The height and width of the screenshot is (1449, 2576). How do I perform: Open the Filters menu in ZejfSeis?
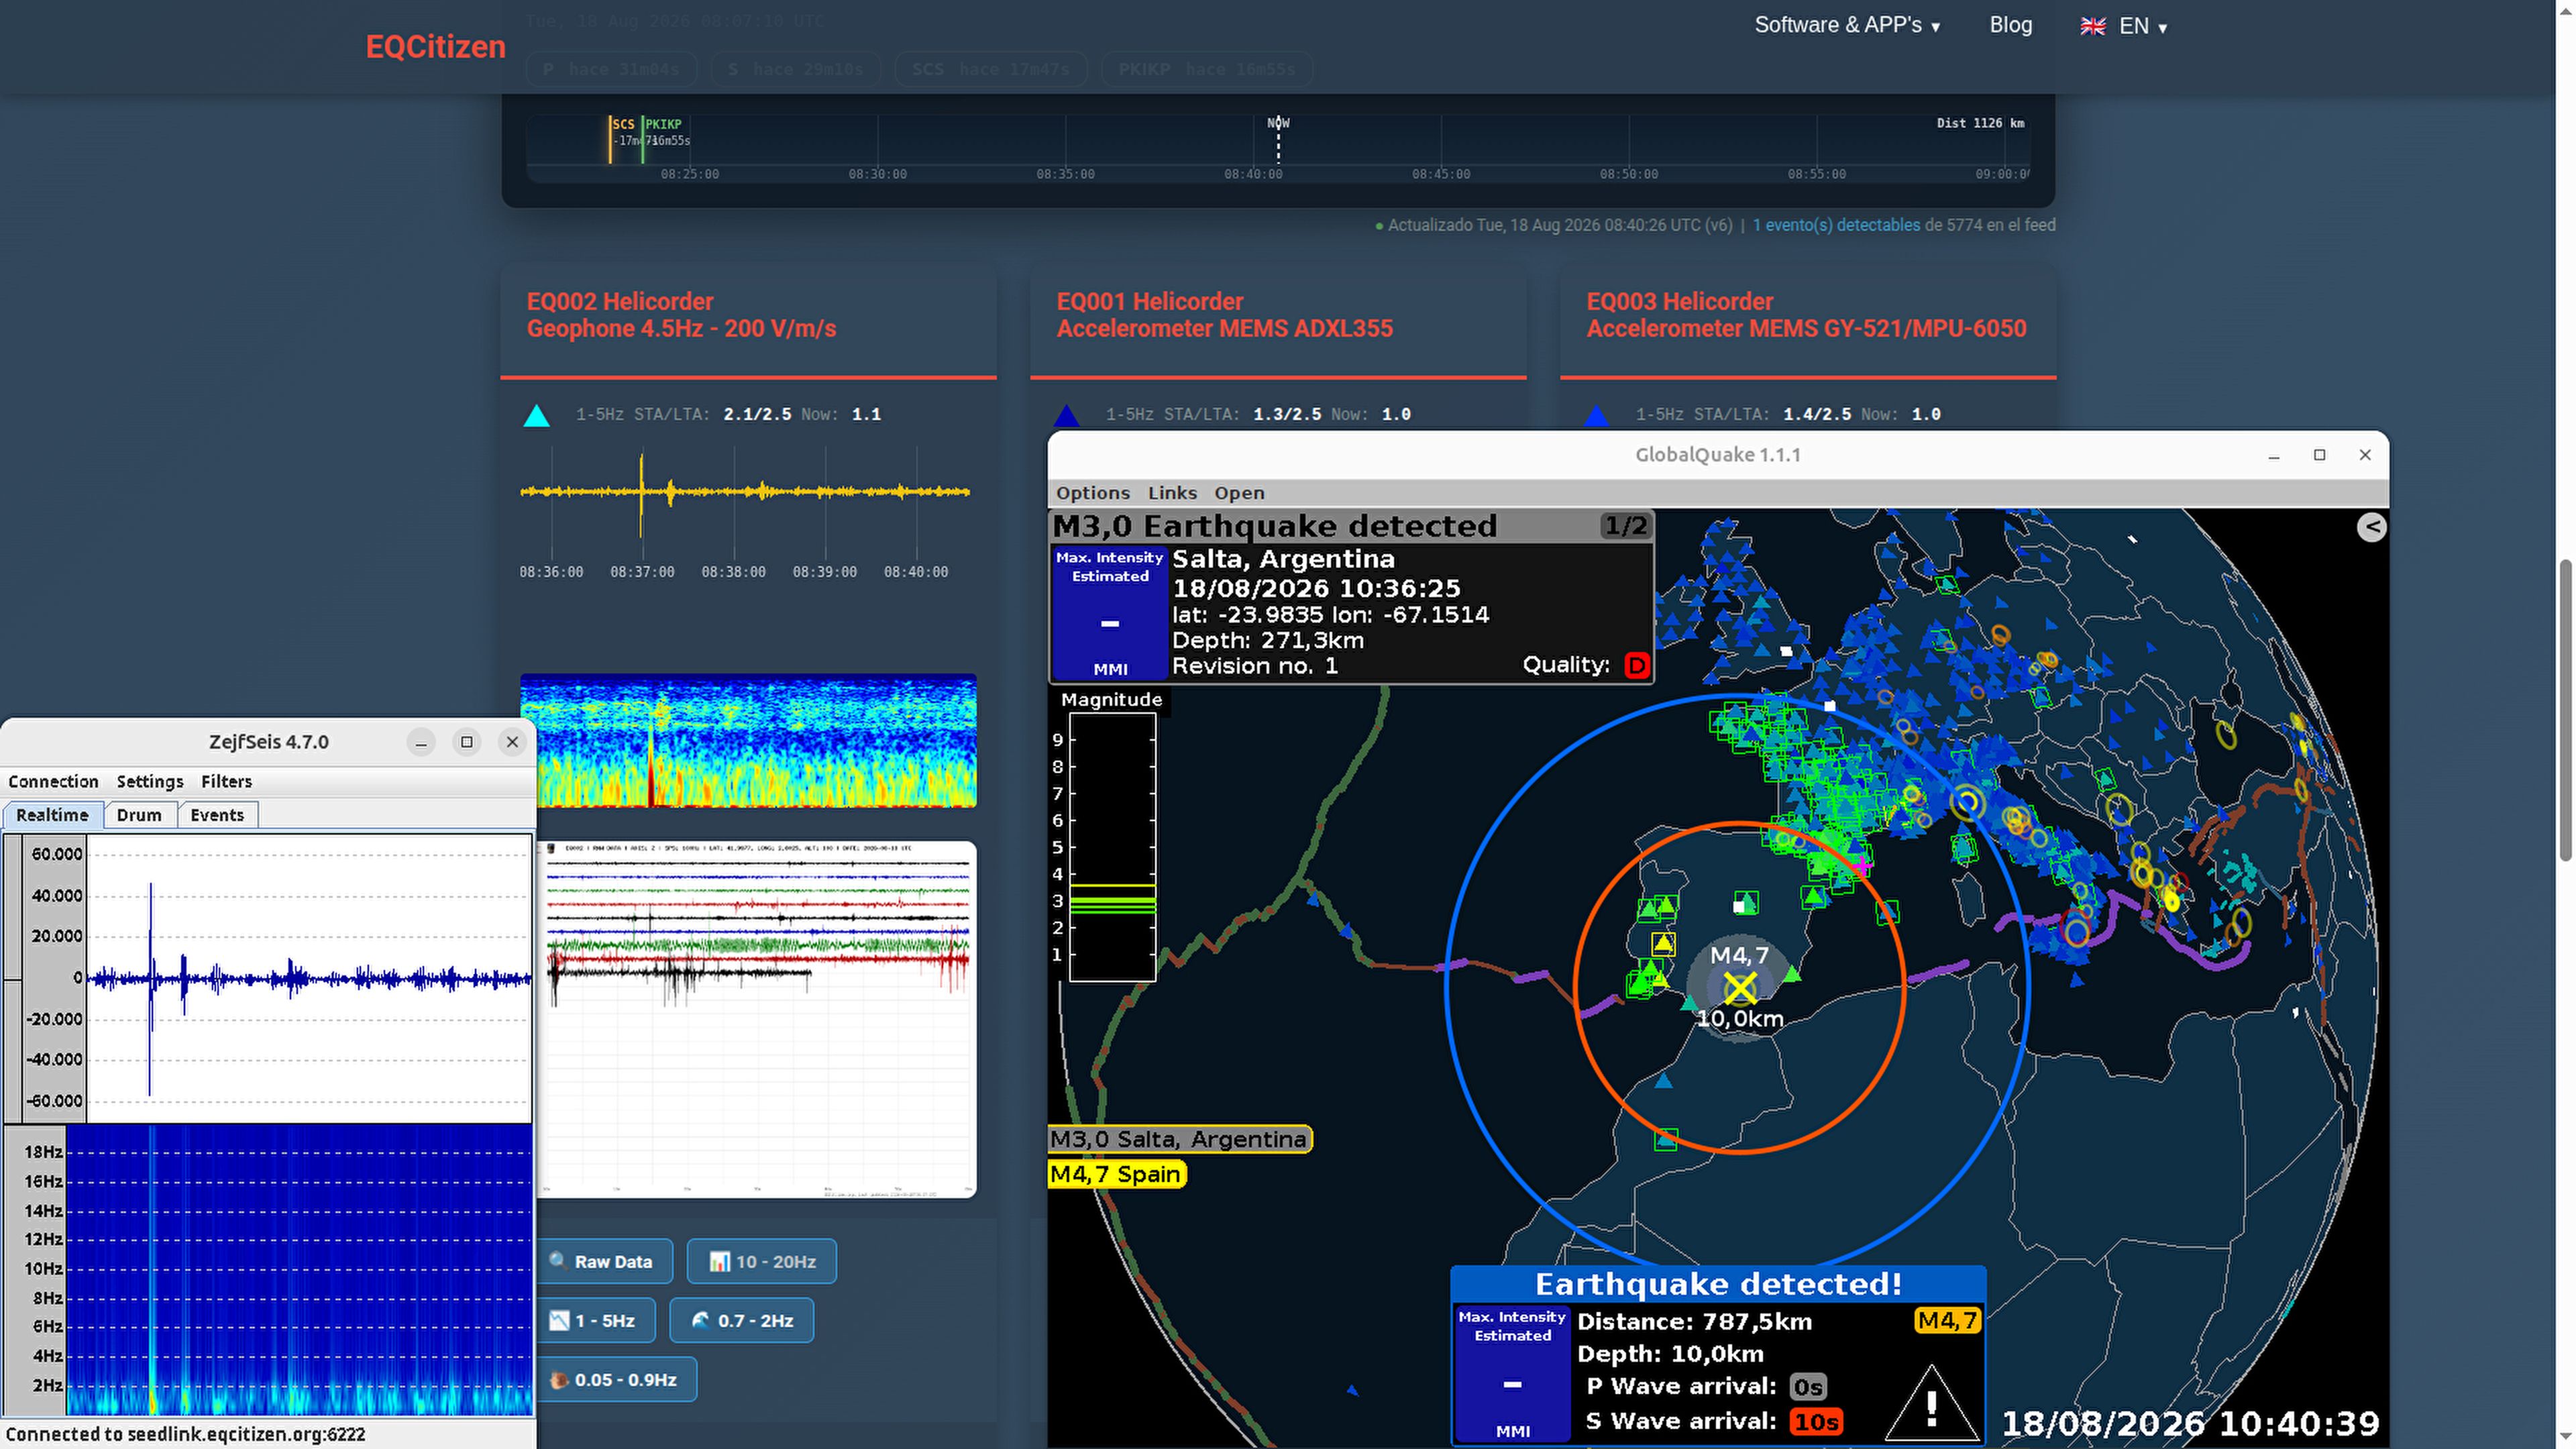tap(226, 782)
